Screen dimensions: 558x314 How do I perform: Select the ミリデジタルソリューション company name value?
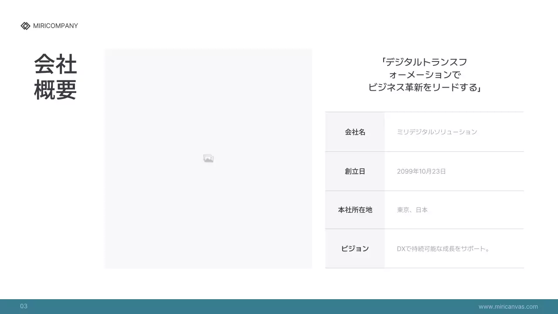click(436, 132)
